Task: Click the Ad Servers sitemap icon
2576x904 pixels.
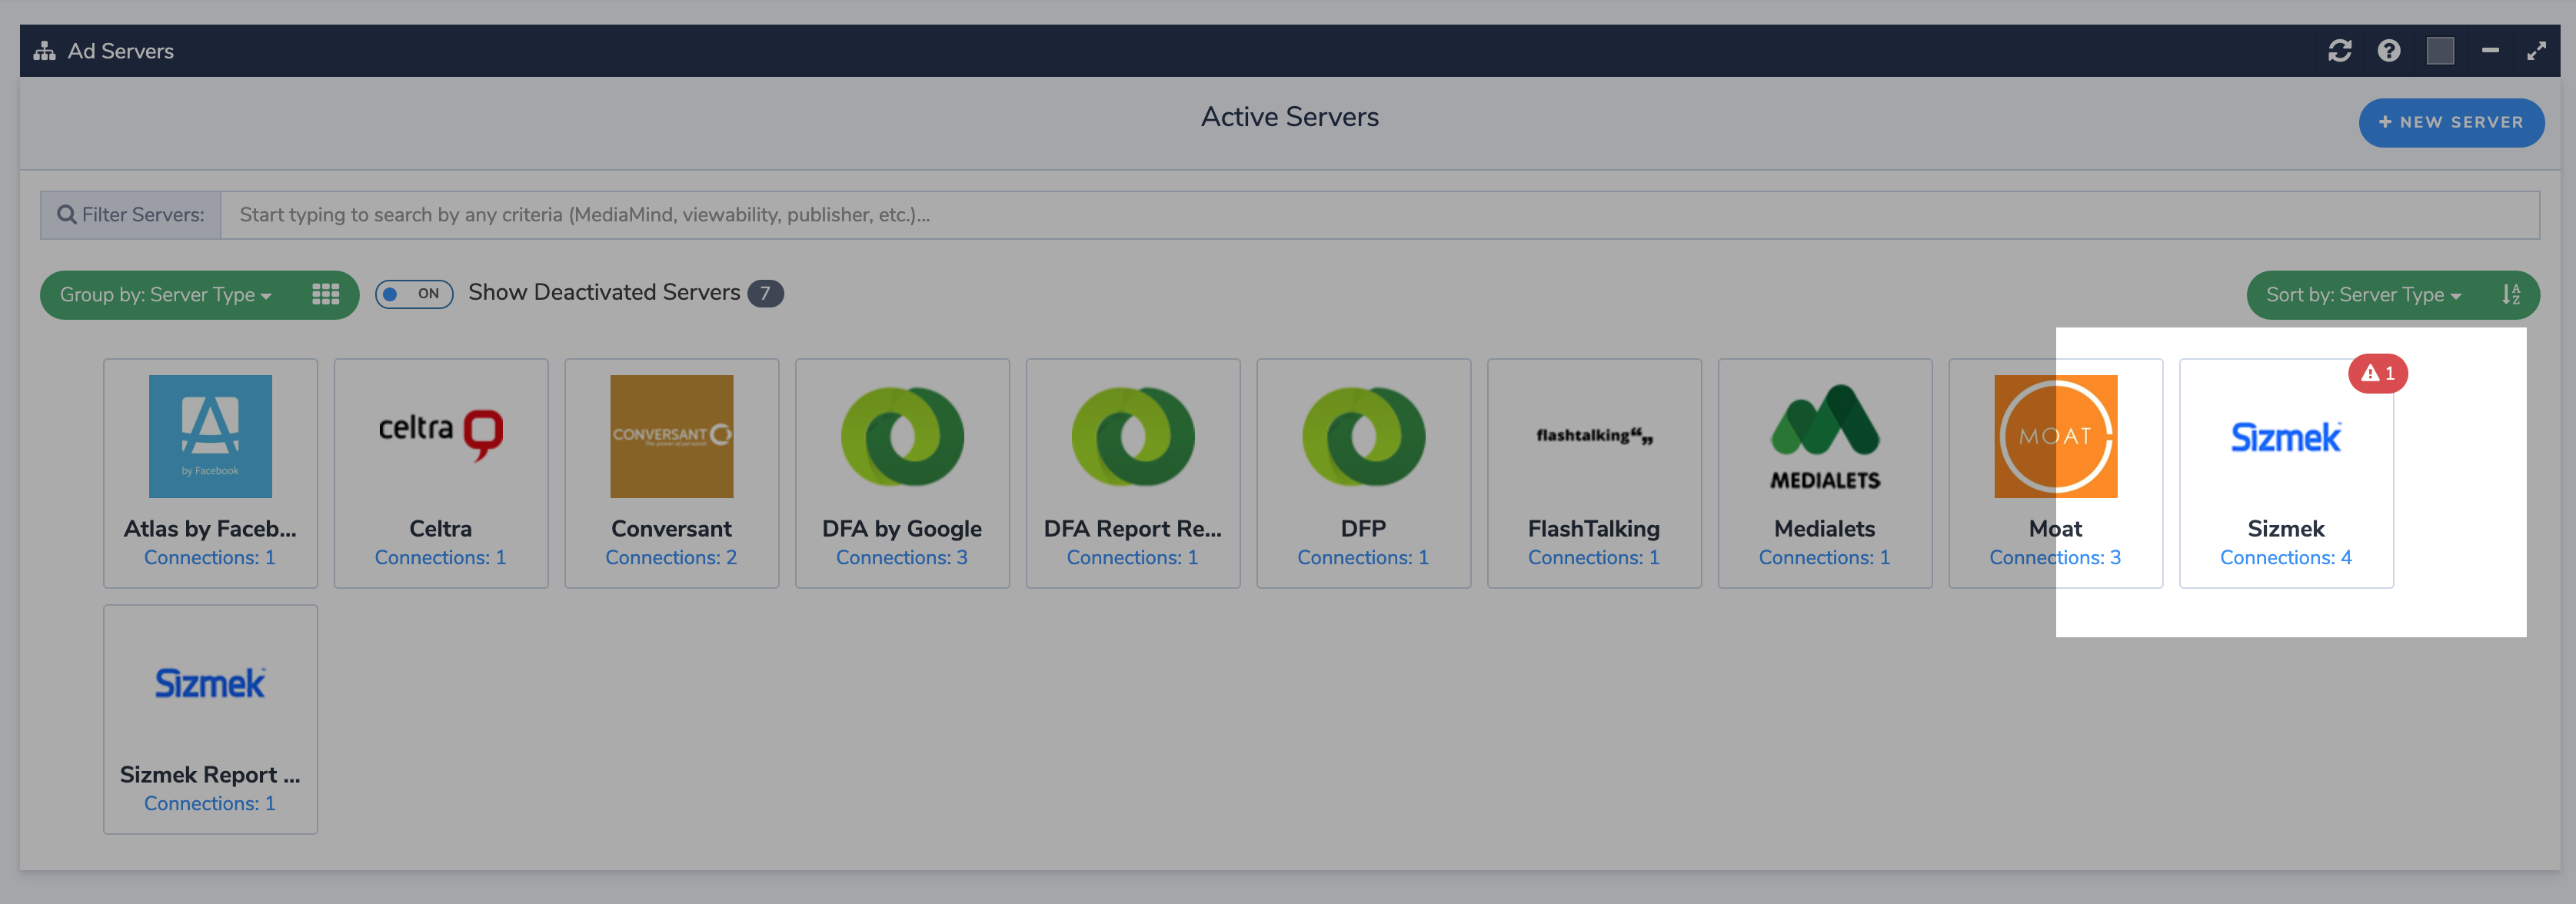Action: [44, 51]
